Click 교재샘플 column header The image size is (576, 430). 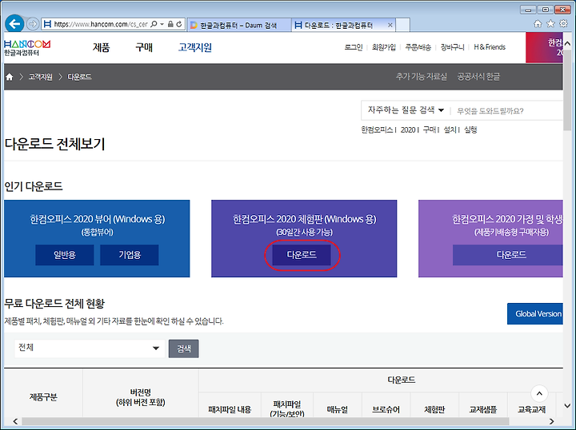(482, 409)
